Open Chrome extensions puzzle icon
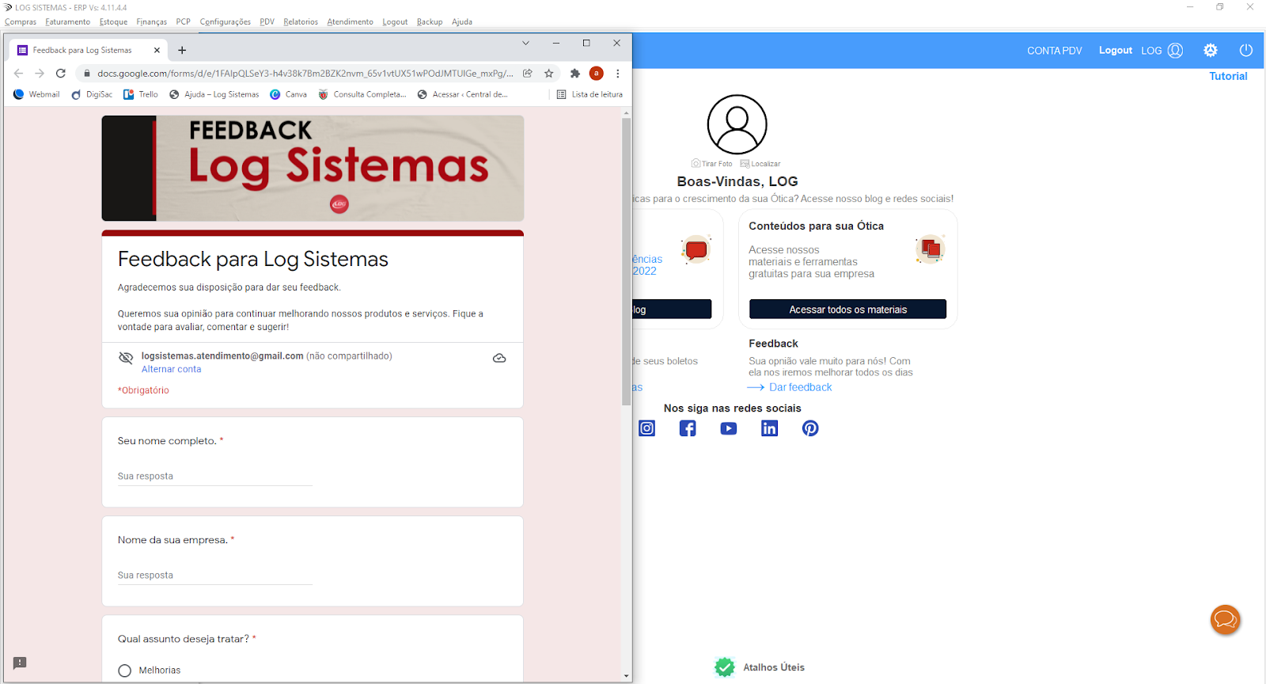This screenshot has height=684, width=1266. click(x=575, y=74)
